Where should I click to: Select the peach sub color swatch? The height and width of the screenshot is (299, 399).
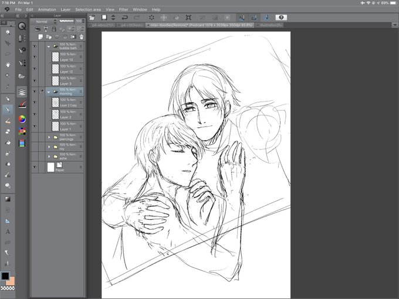tap(12, 281)
